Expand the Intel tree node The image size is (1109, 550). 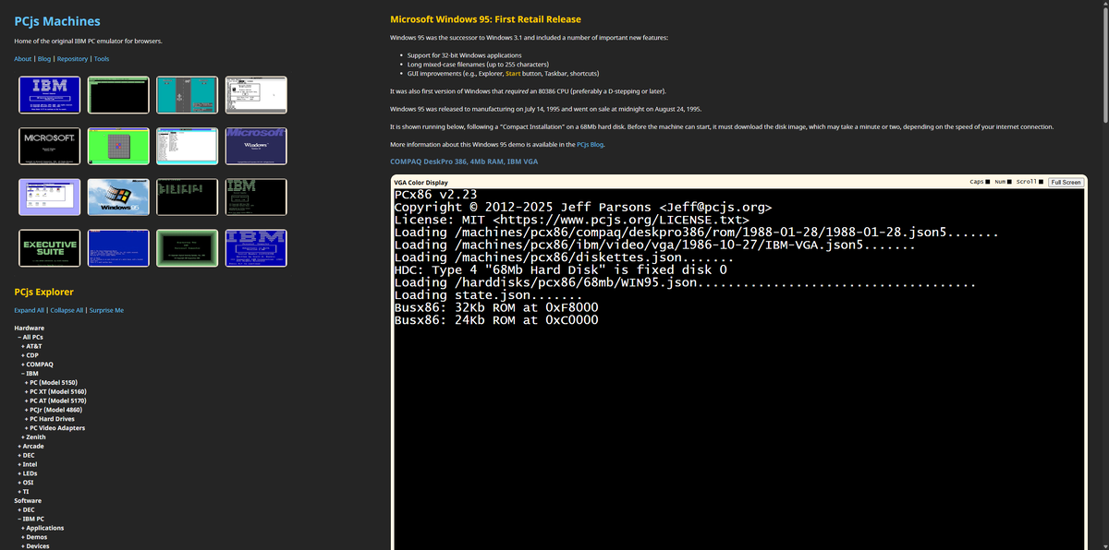click(x=27, y=464)
